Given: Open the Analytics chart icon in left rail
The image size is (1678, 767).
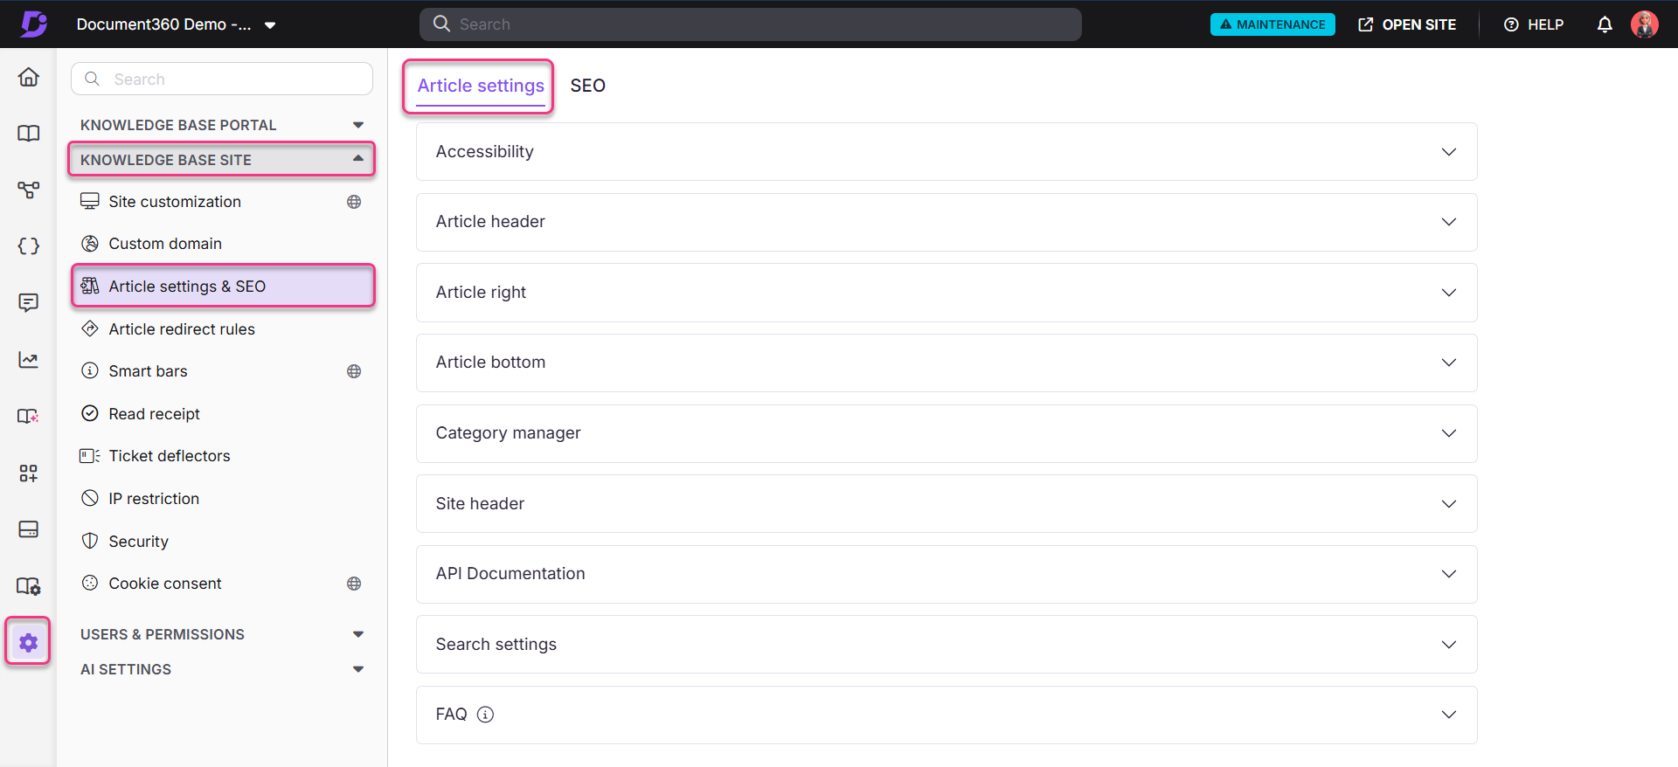Looking at the screenshot, I should pos(28,359).
